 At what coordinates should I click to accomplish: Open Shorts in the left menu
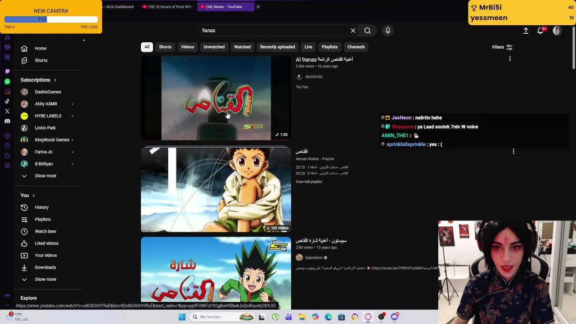point(41,60)
